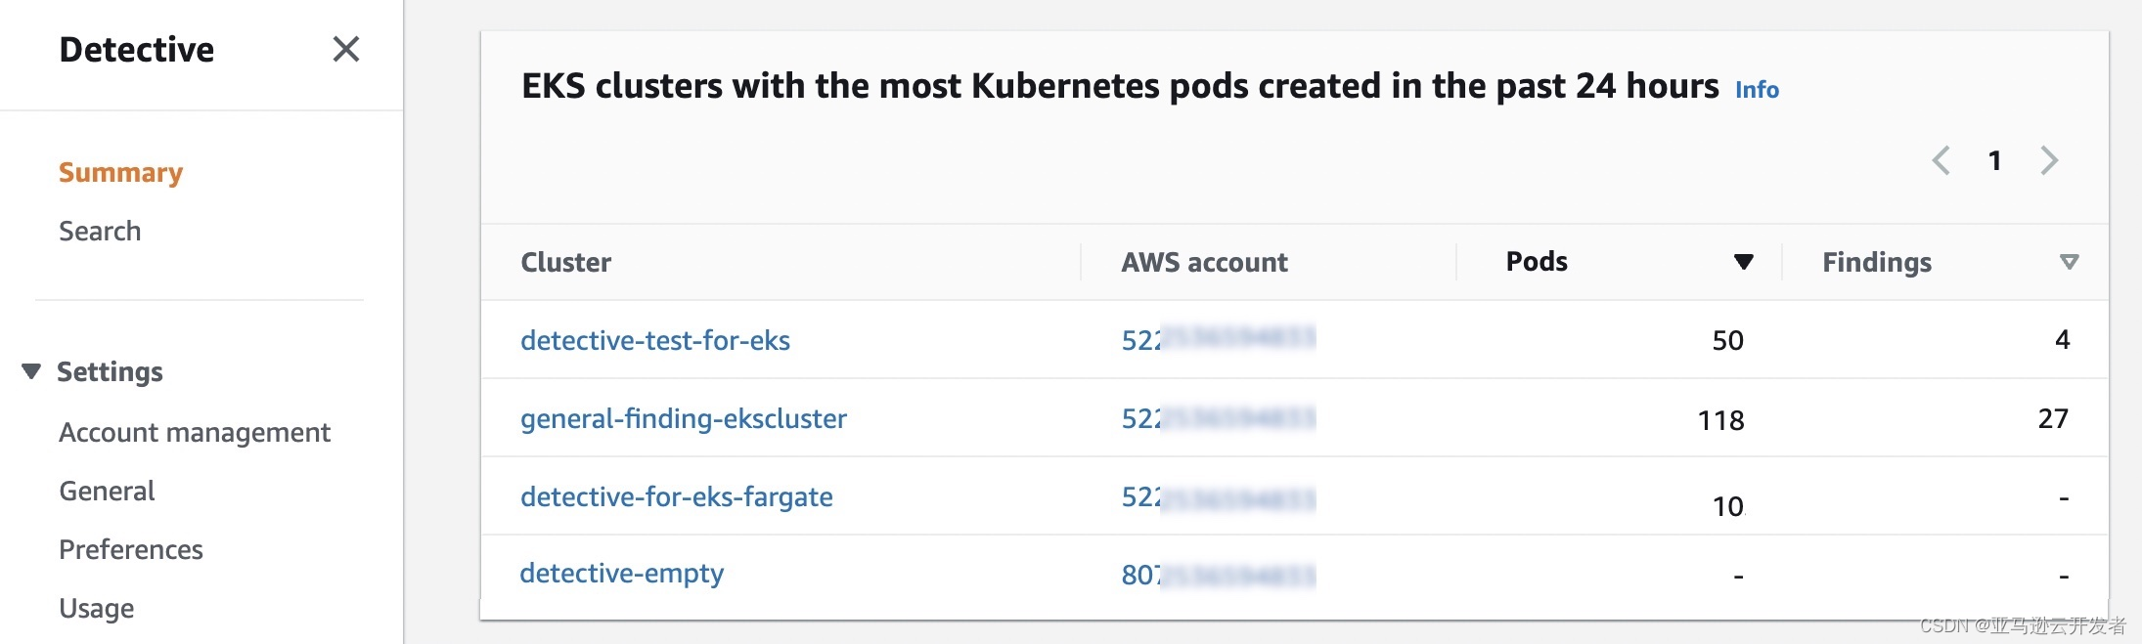2142x644 pixels.
Task: Click the Cluster column header
Action: point(566,262)
